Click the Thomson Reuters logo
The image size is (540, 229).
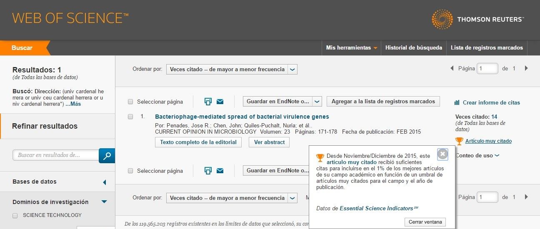coord(478,19)
